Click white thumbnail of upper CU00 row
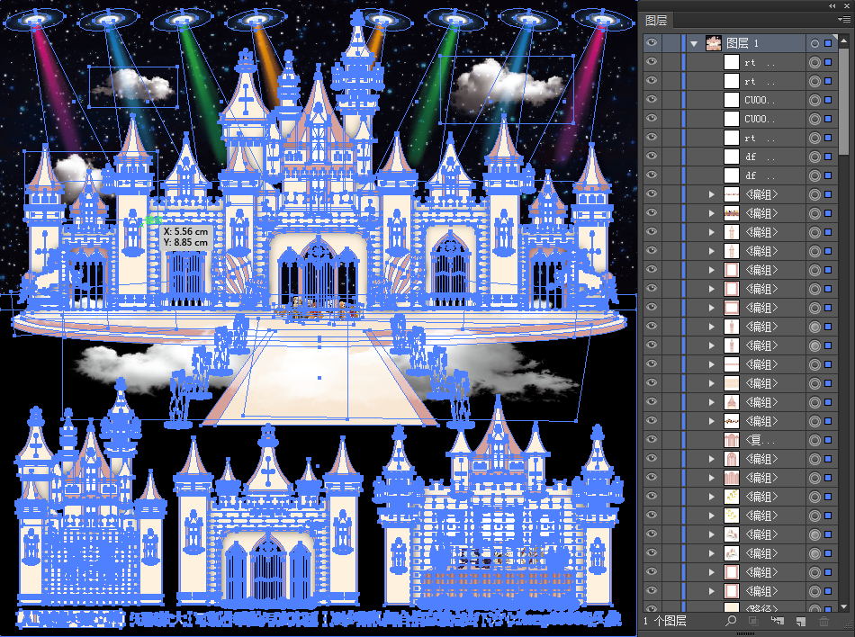This screenshot has height=637, width=855. (731, 100)
